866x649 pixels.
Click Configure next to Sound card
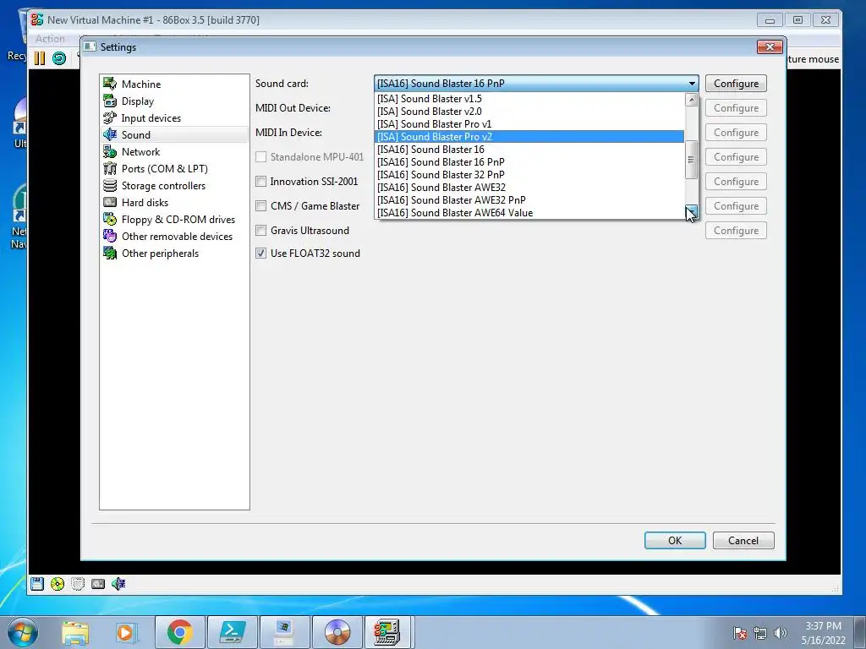click(x=736, y=84)
